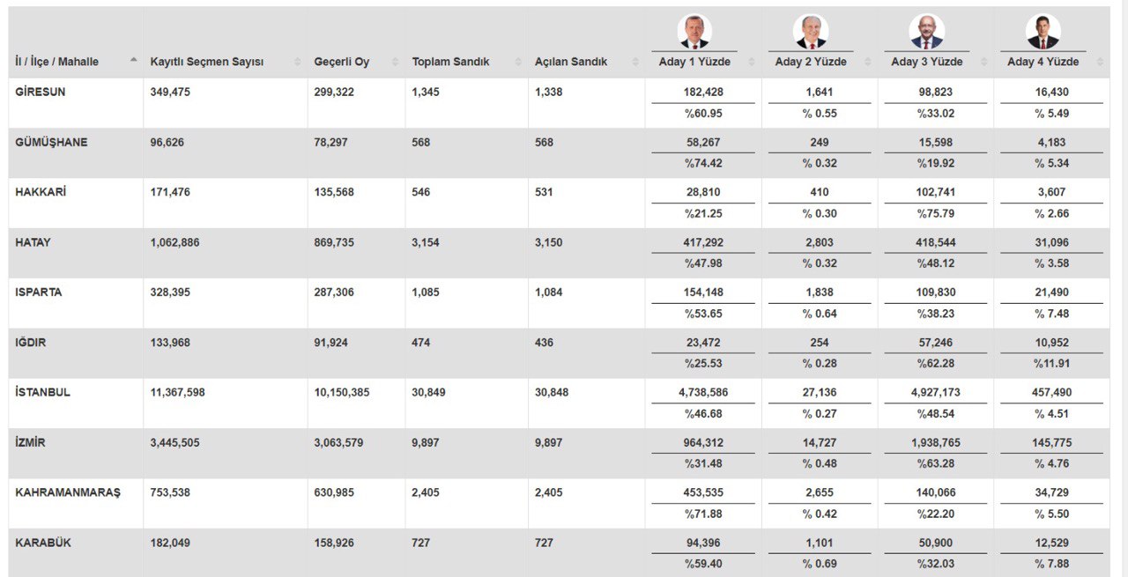This screenshot has height=577, width=1128.
Task: Click Açılan Sandık column sort icon
Action: tap(635, 62)
